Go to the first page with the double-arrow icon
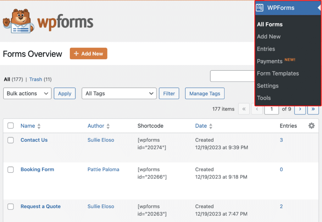The height and width of the screenshot is (222, 322). click(x=244, y=109)
